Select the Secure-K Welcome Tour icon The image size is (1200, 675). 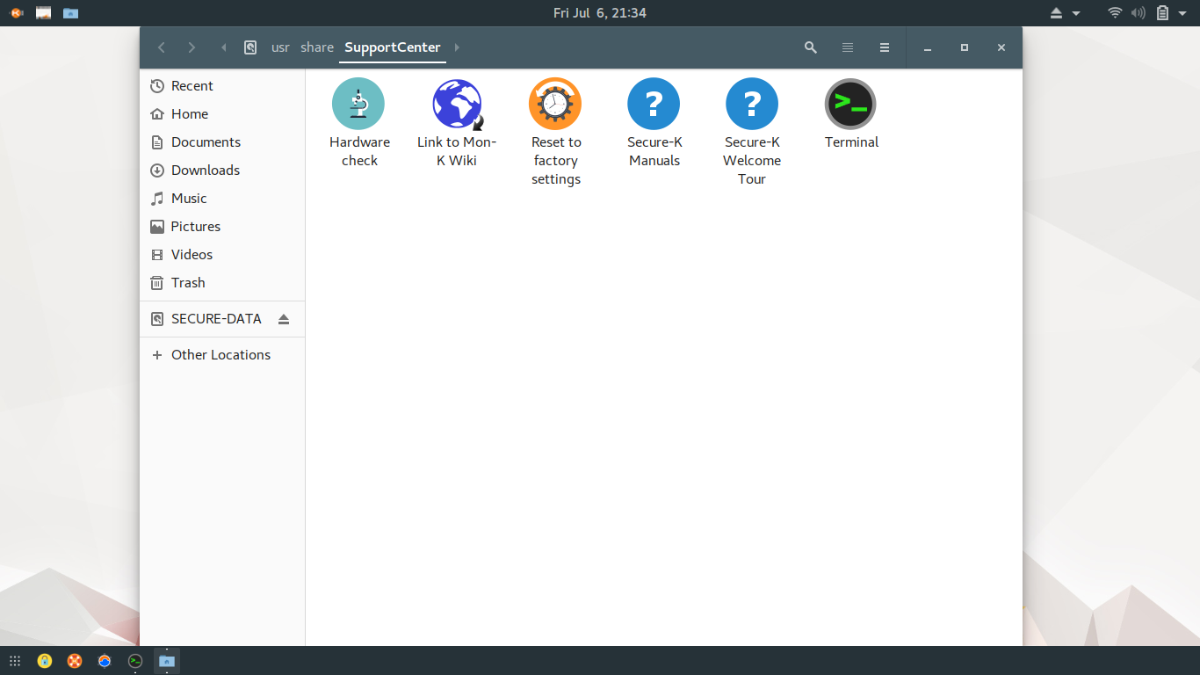pos(752,104)
